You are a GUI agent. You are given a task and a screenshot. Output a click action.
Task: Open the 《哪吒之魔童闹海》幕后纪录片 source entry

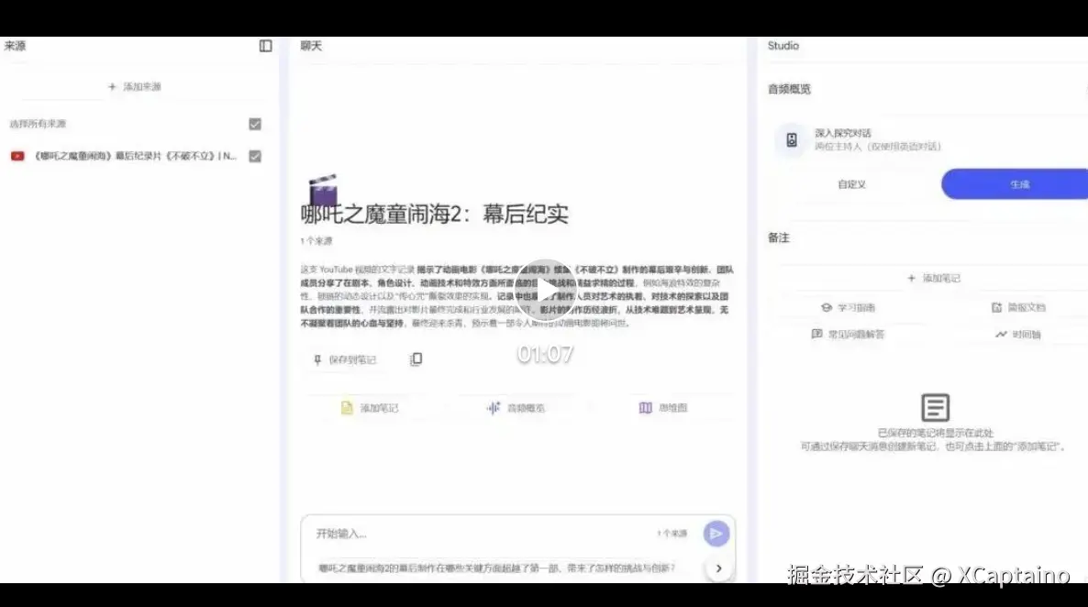point(135,156)
